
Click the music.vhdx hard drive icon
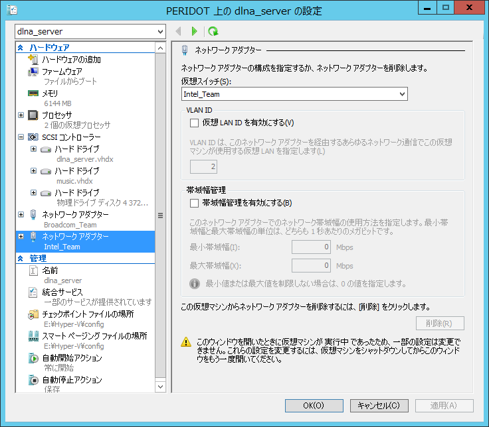click(x=46, y=171)
